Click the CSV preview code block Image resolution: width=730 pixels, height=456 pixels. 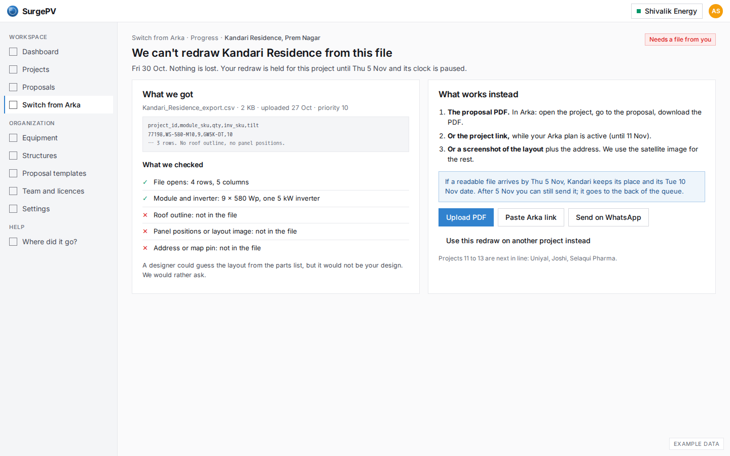tap(276, 134)
